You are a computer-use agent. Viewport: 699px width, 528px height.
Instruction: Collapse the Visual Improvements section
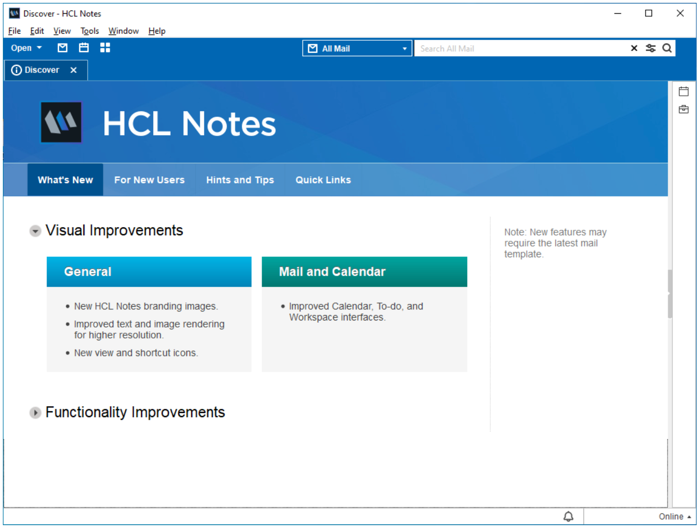point(35,231)
